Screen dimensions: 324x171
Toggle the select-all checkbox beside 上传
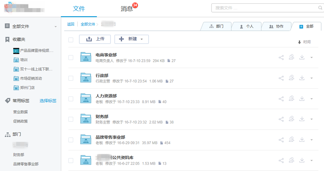[71, 39]
